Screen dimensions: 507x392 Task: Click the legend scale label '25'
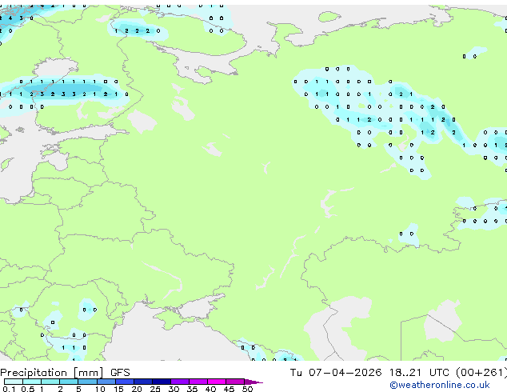pyautogui.click(x=155, y=389)
